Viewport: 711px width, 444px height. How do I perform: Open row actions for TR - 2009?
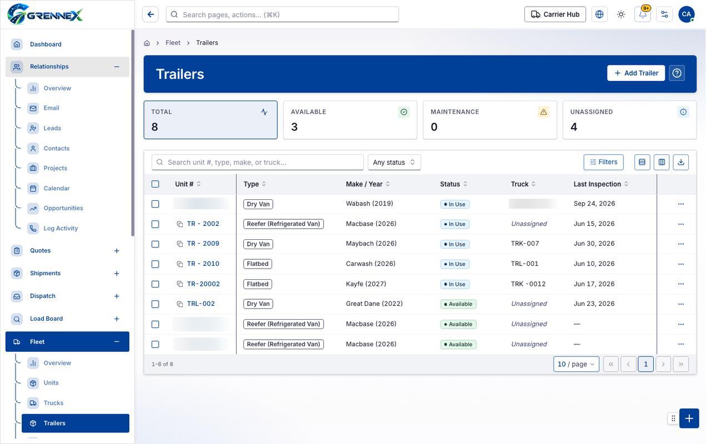681,244
